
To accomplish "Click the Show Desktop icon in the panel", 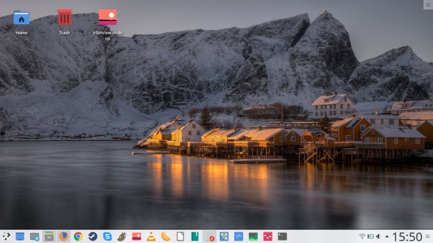I will [20, 237].
